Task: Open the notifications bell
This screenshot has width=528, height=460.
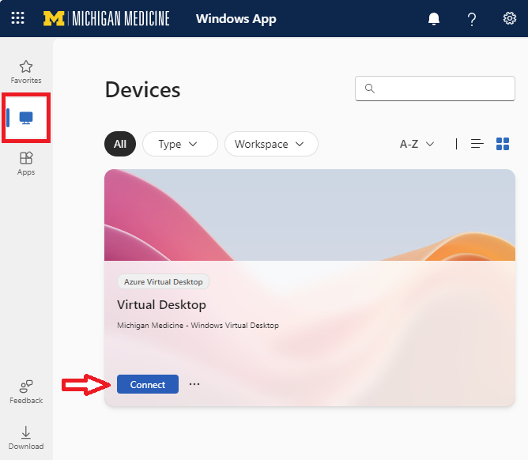Action: [433, 19]
